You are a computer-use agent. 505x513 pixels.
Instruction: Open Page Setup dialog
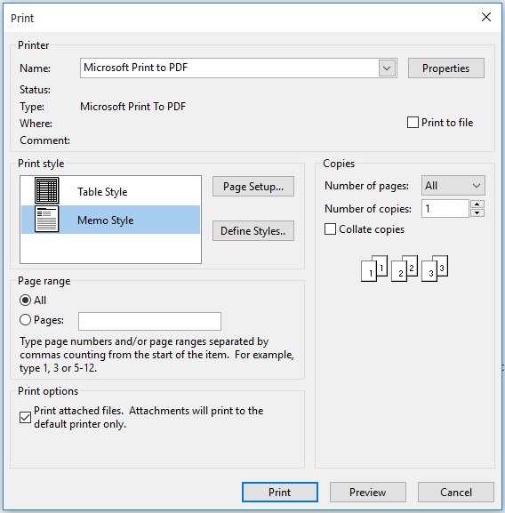(253, 187)
